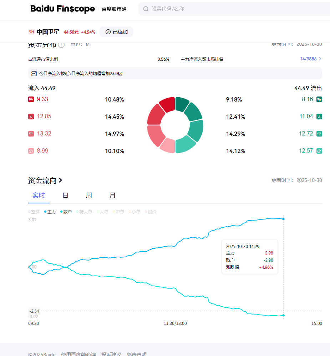Viewport: 330px width, 356px height.
Task: Click the trend chart icon in notice bar
Action: click(x=34, y=74)
